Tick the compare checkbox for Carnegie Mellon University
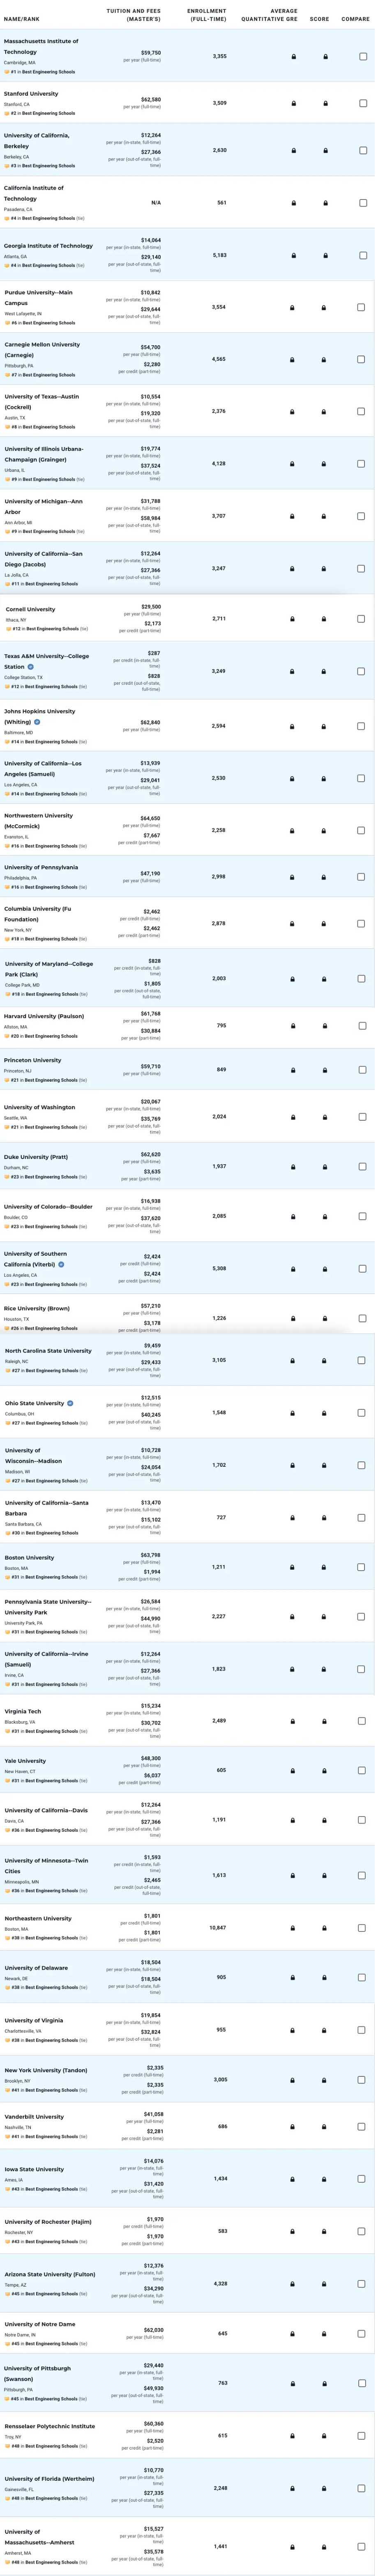Screen dimensions: 376x2576 pos(363,359)
